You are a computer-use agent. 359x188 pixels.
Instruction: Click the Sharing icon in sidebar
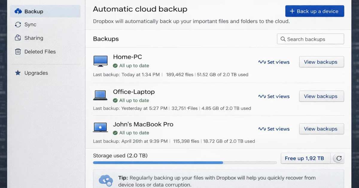tap(18, 38)
